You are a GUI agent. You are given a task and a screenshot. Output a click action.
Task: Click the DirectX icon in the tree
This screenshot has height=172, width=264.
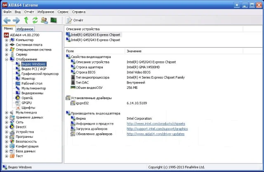pyautogui.click(x=12, y=127)
